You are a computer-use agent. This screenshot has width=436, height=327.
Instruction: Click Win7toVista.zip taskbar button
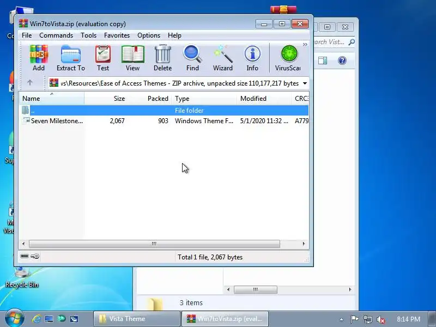pos(225,319)
